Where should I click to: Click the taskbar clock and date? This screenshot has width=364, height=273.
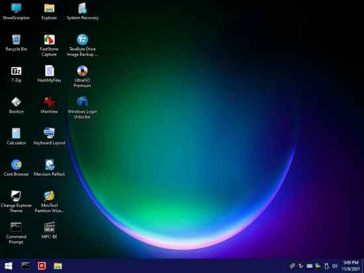[x=351, y=266]
